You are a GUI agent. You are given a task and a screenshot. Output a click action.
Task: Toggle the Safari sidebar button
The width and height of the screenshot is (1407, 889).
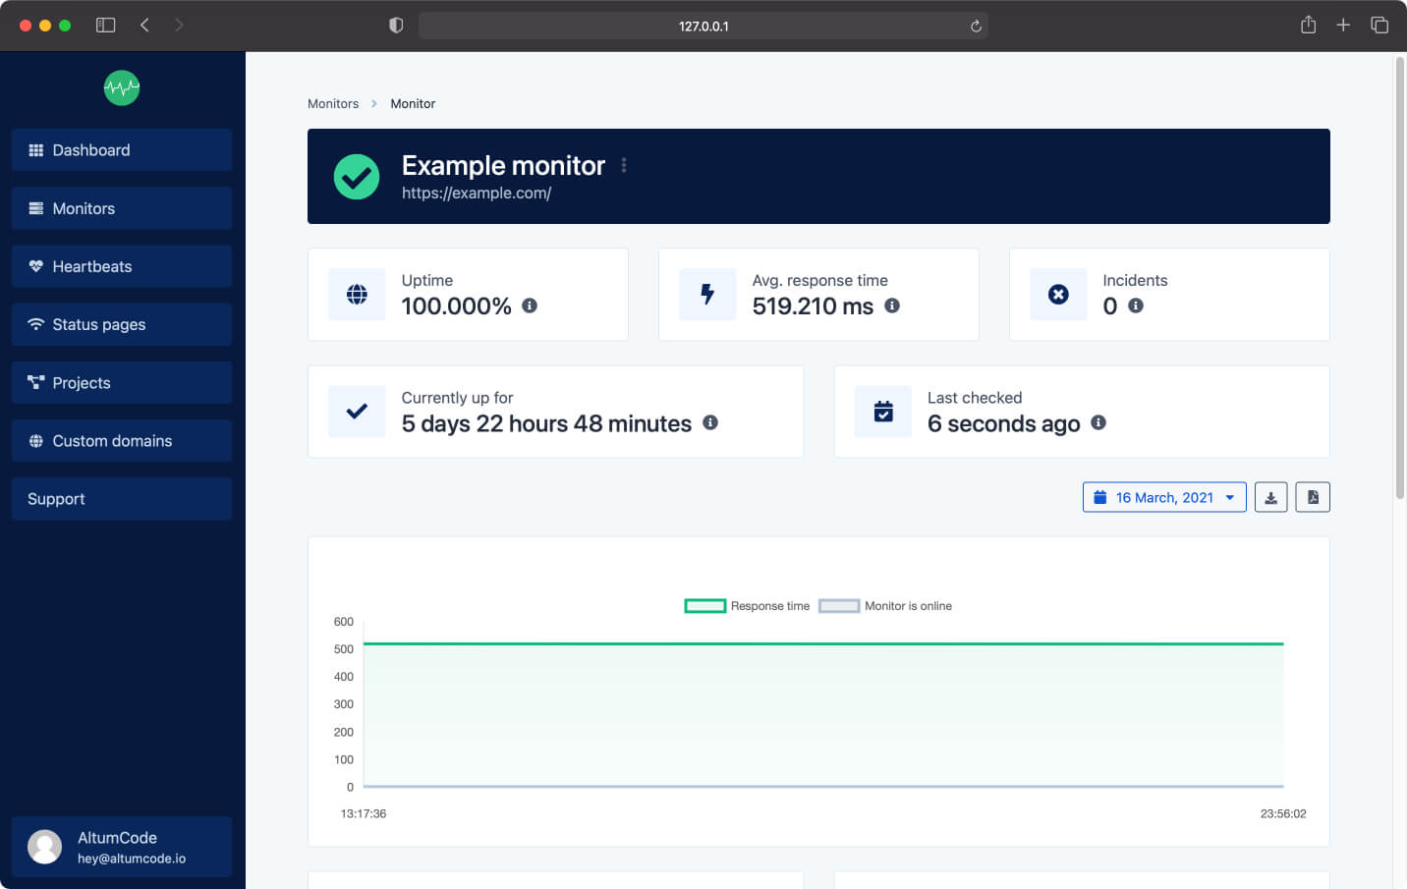click(105, 26)
